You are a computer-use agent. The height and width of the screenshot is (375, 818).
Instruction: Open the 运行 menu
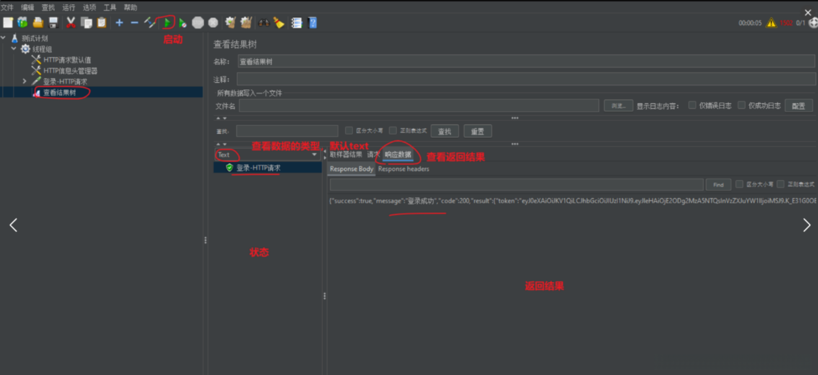(69, 7)
